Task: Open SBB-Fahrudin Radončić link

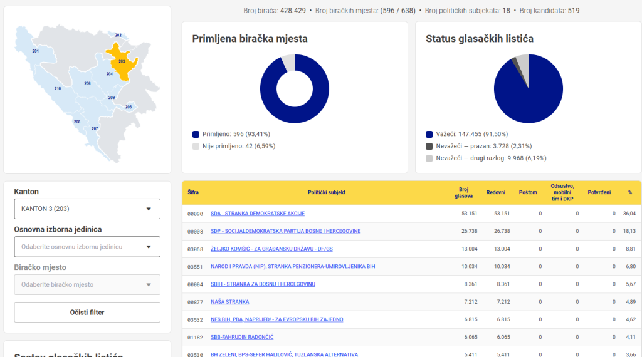Action: click(242, 337)
